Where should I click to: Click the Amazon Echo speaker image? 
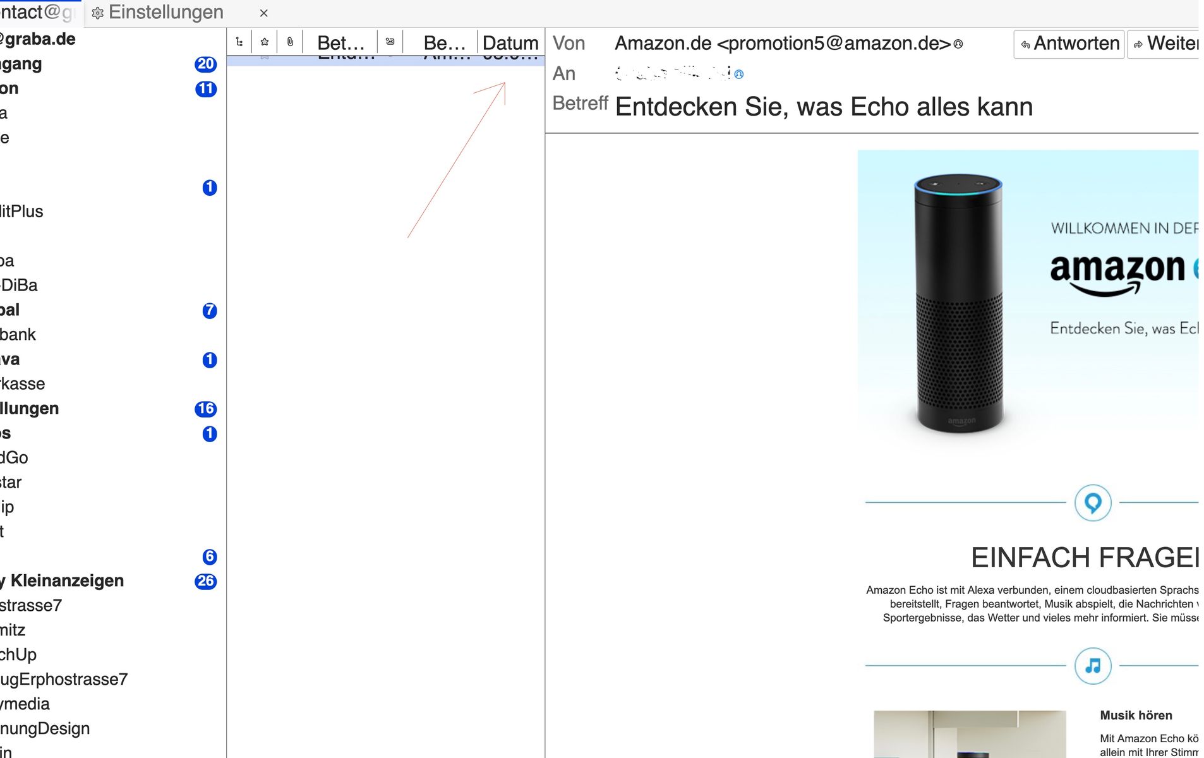(x=958, y=303)
